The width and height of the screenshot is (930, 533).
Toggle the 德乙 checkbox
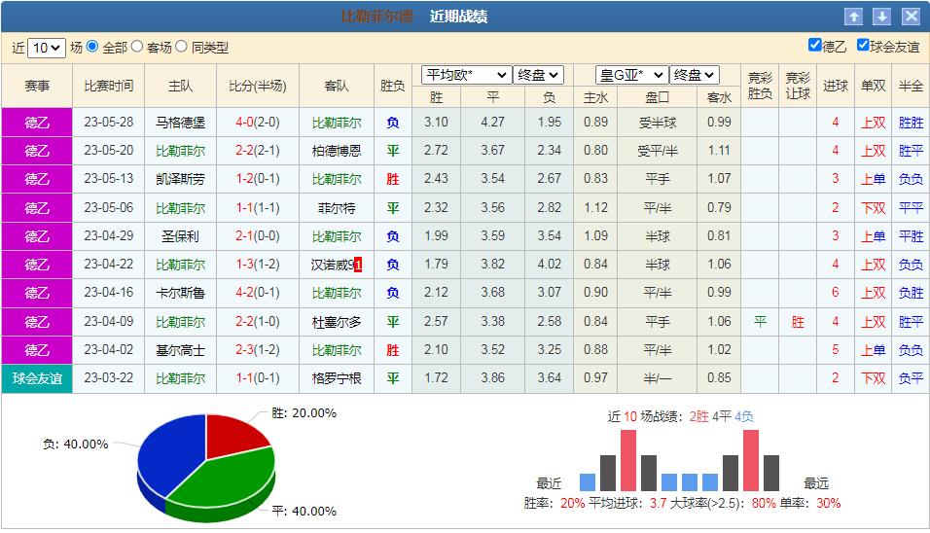815,45
